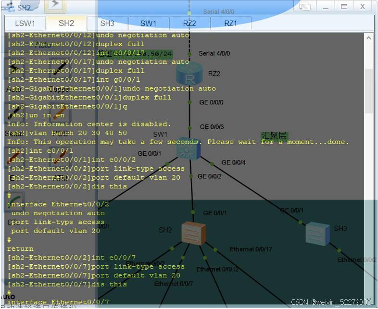Click the 'interface Ethernet0/0/2' output line
The image size is (378, 309).
(x=58, y=204)
